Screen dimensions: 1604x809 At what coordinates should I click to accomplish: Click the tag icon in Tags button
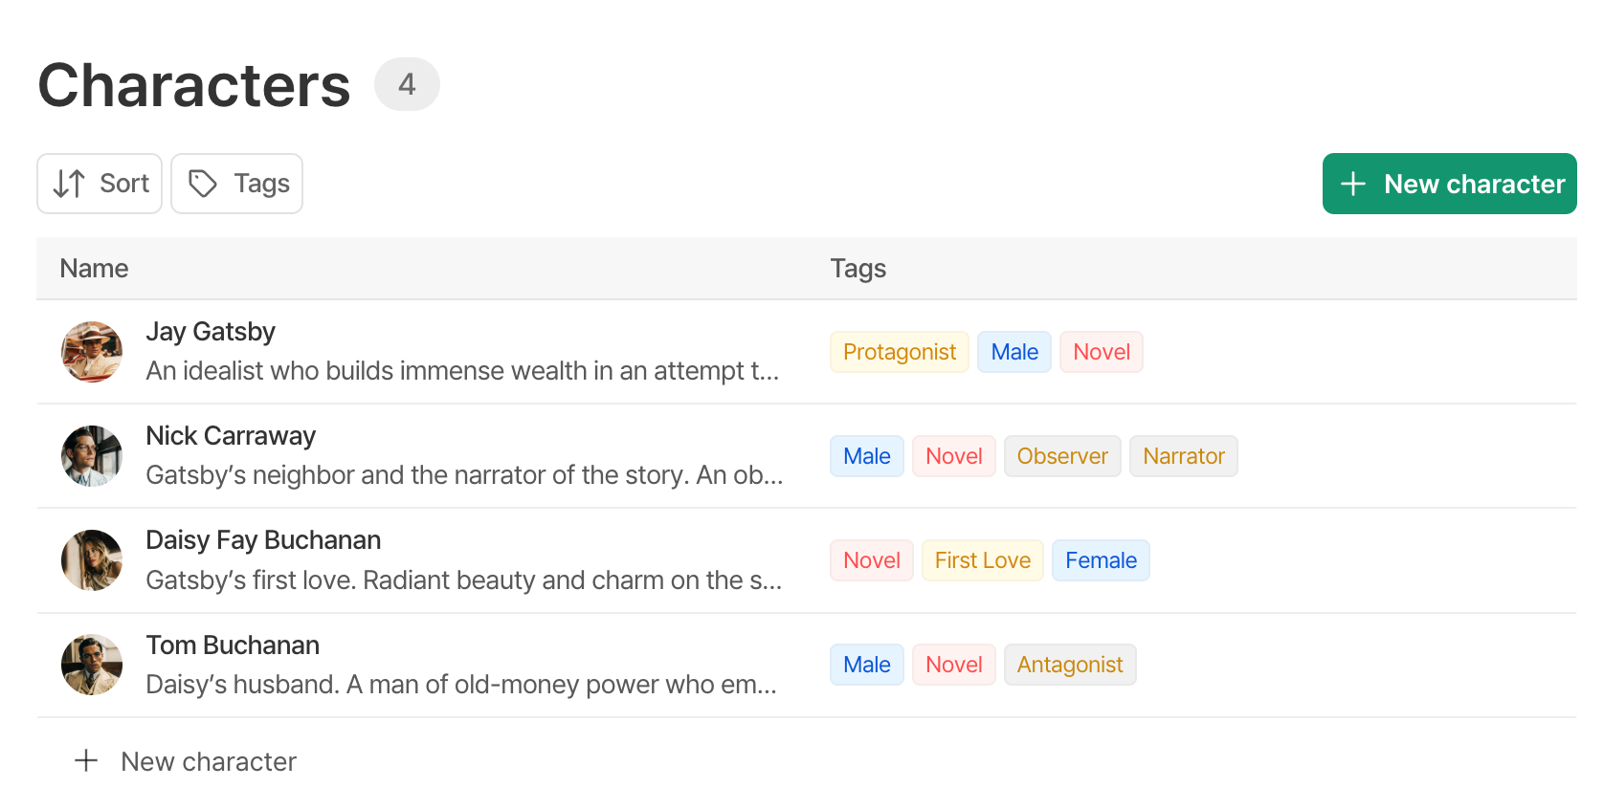click(203, 184)
